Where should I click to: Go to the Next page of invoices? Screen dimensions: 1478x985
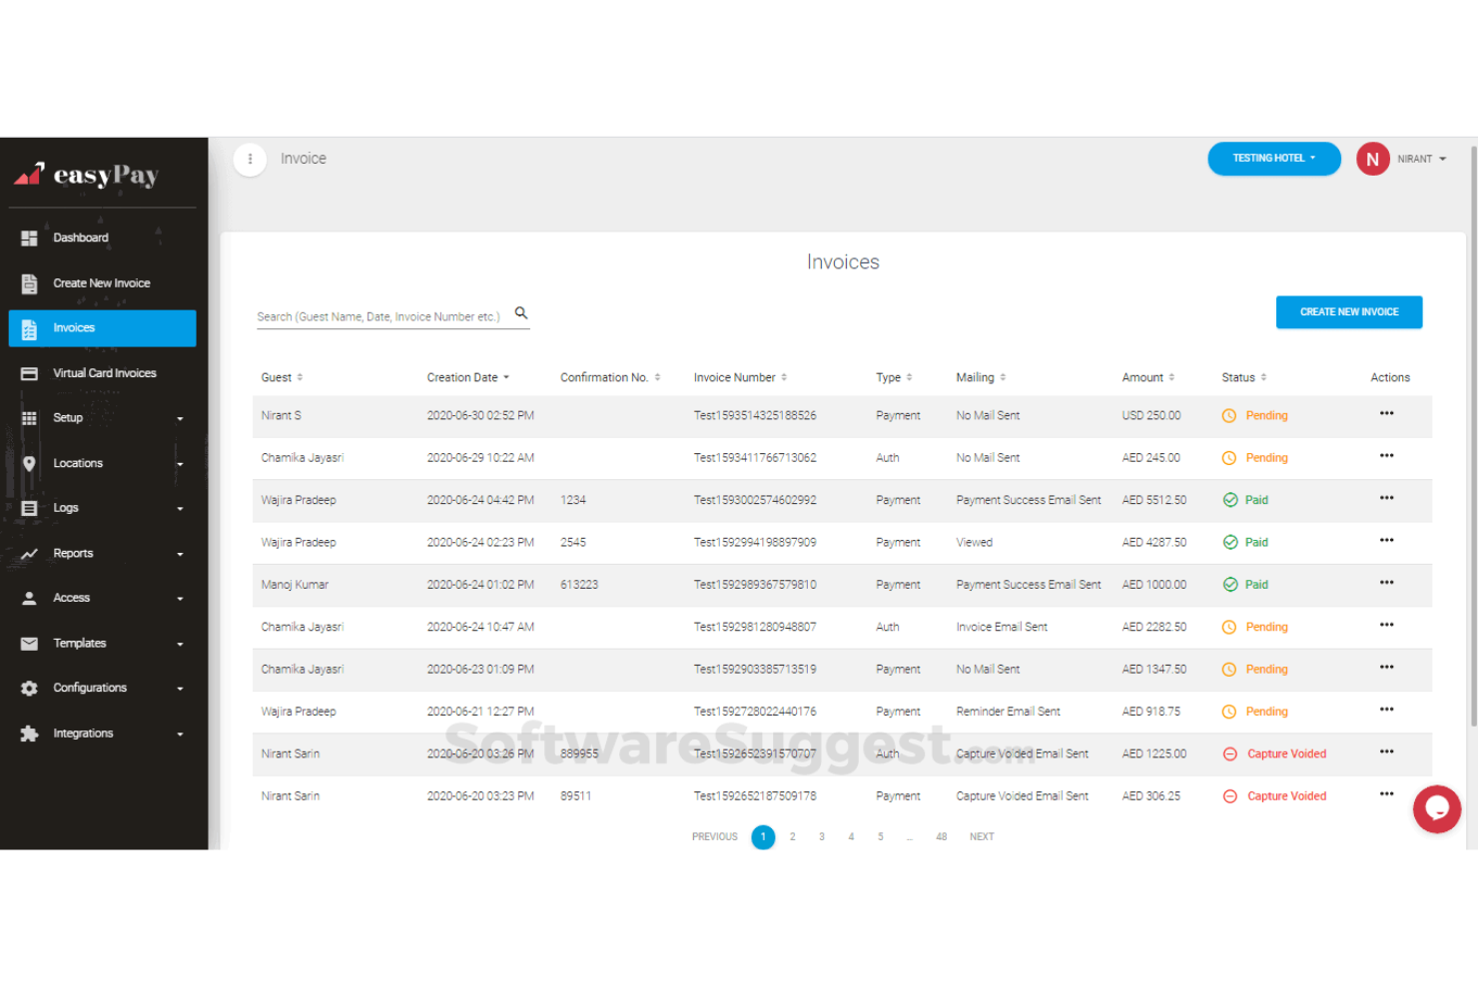click(x=981, y=837)
